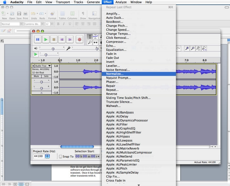Click the Show paragraph marks icon
The image size is (230, 186).
click(83, 14)
